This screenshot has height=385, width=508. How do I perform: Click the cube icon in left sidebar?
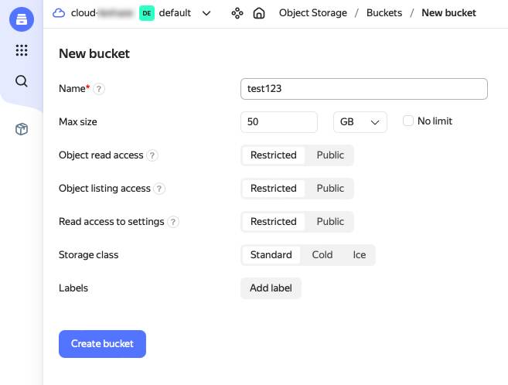coord(22,129)
